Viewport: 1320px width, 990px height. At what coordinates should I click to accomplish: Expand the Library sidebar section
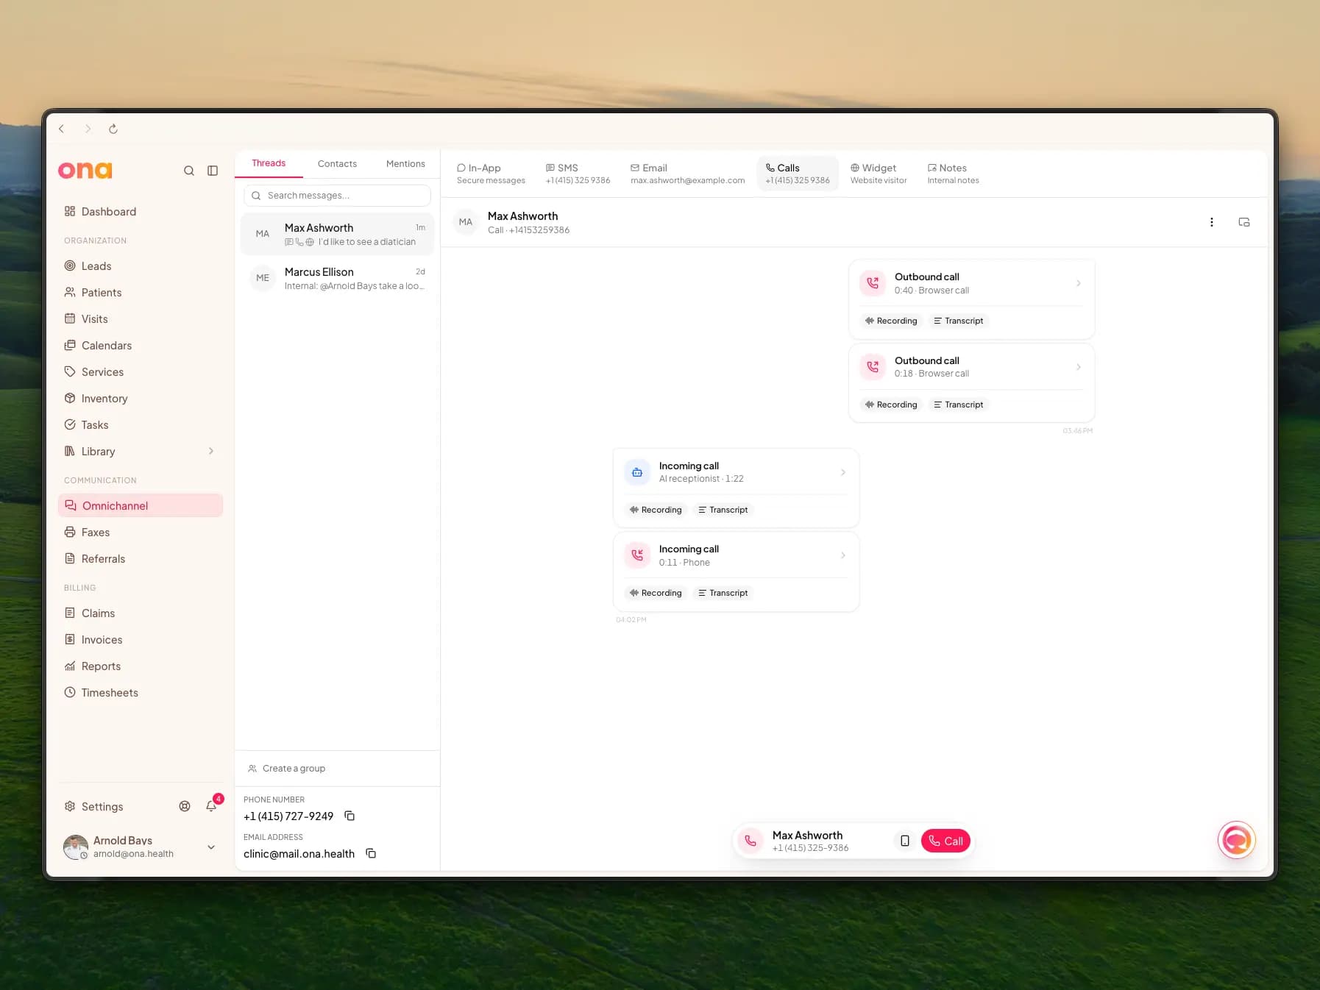tap(211, 451)
